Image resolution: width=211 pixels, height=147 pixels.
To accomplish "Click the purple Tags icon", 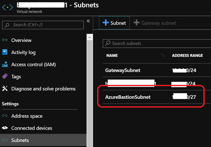I will (5, 77).
